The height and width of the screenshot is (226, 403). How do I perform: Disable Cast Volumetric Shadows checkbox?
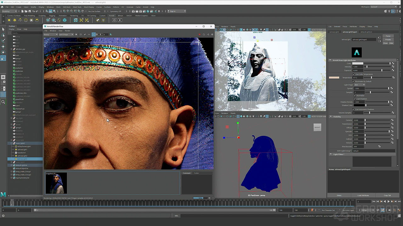pyautogui.click(x=354, y=109)
